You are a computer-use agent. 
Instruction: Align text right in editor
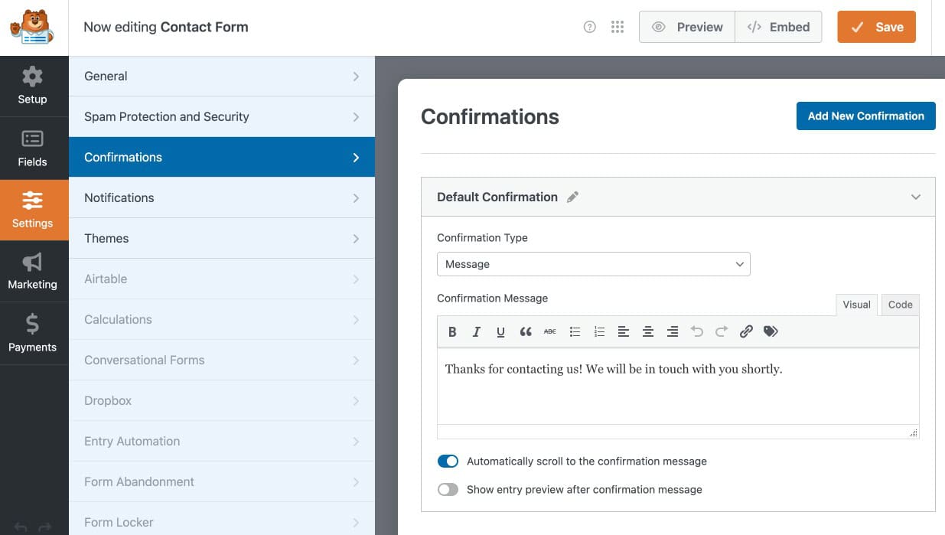[x=673, y=331]
